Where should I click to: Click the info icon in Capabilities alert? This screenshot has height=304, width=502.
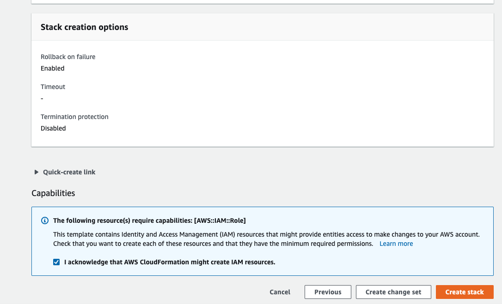(x=45, y=221)
